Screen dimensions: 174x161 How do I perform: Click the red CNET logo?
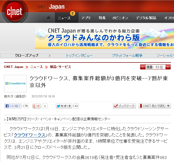(15, 12)
